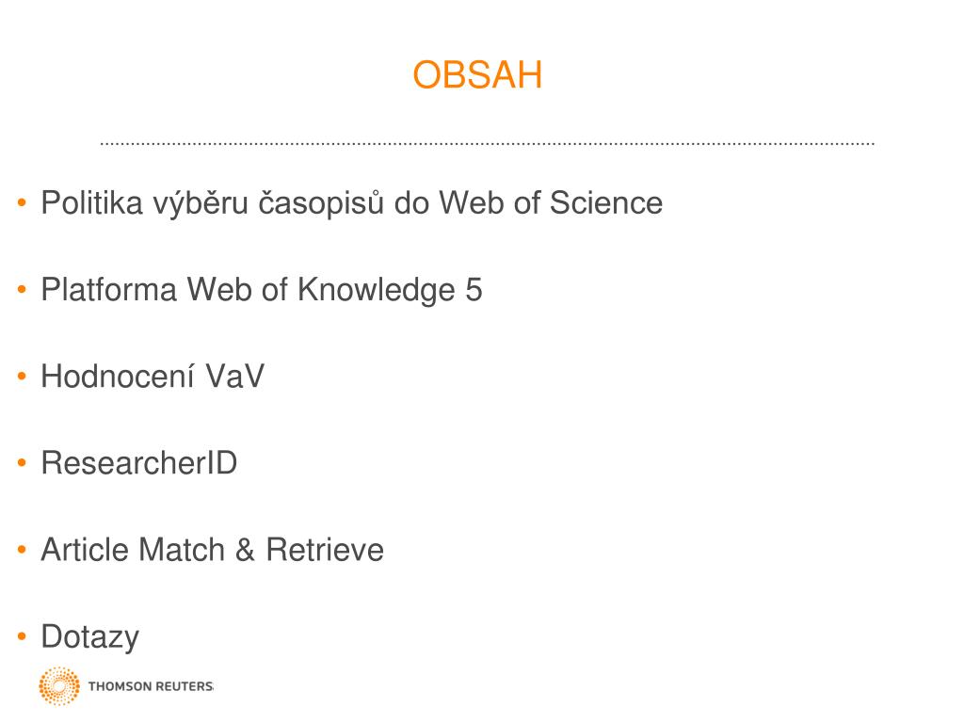Click the orange Thomson Reuters sunburst logo
Image resolution: width=964 pixels, height=723 pixels.
(x=59, y=685)
